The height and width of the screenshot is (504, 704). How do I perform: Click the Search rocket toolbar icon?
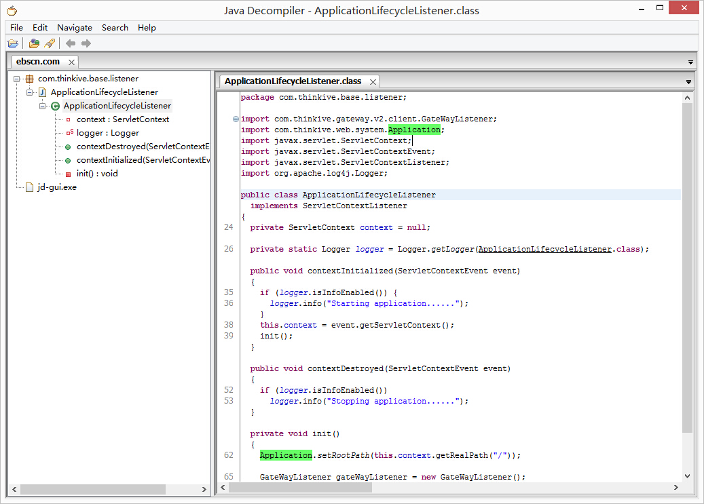(x=50, y=43)
